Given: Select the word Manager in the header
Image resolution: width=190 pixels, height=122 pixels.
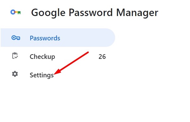Looking at the screenshot, I should pyautogui.click(x=137, y=13).
